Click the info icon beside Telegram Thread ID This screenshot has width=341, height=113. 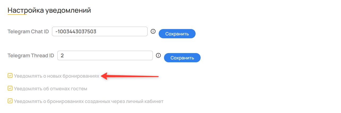click(x=158, y=55)
